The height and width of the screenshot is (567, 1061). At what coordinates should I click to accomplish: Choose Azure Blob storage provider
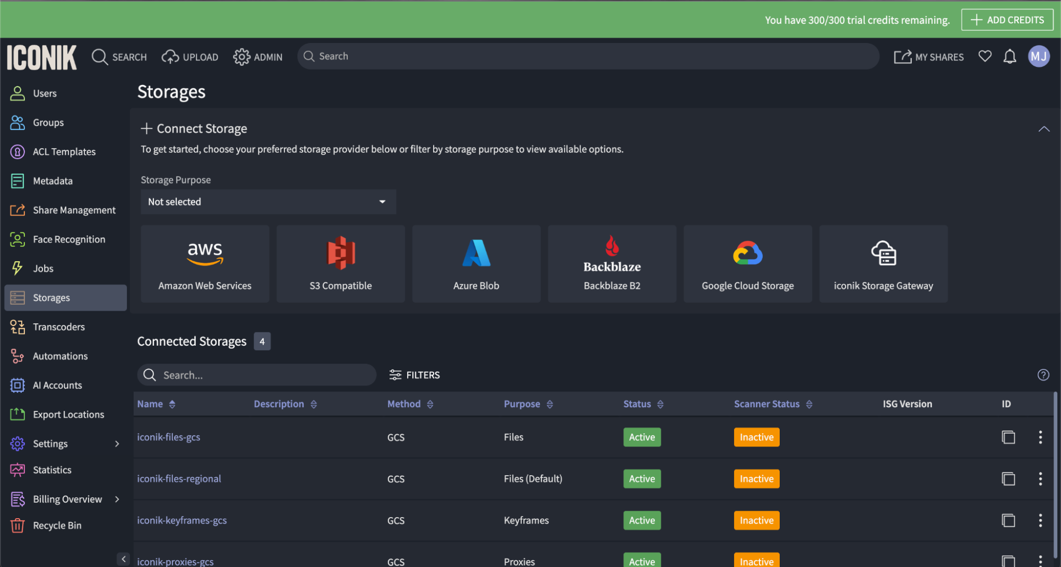pyautogui.click(x=476, y=264)
